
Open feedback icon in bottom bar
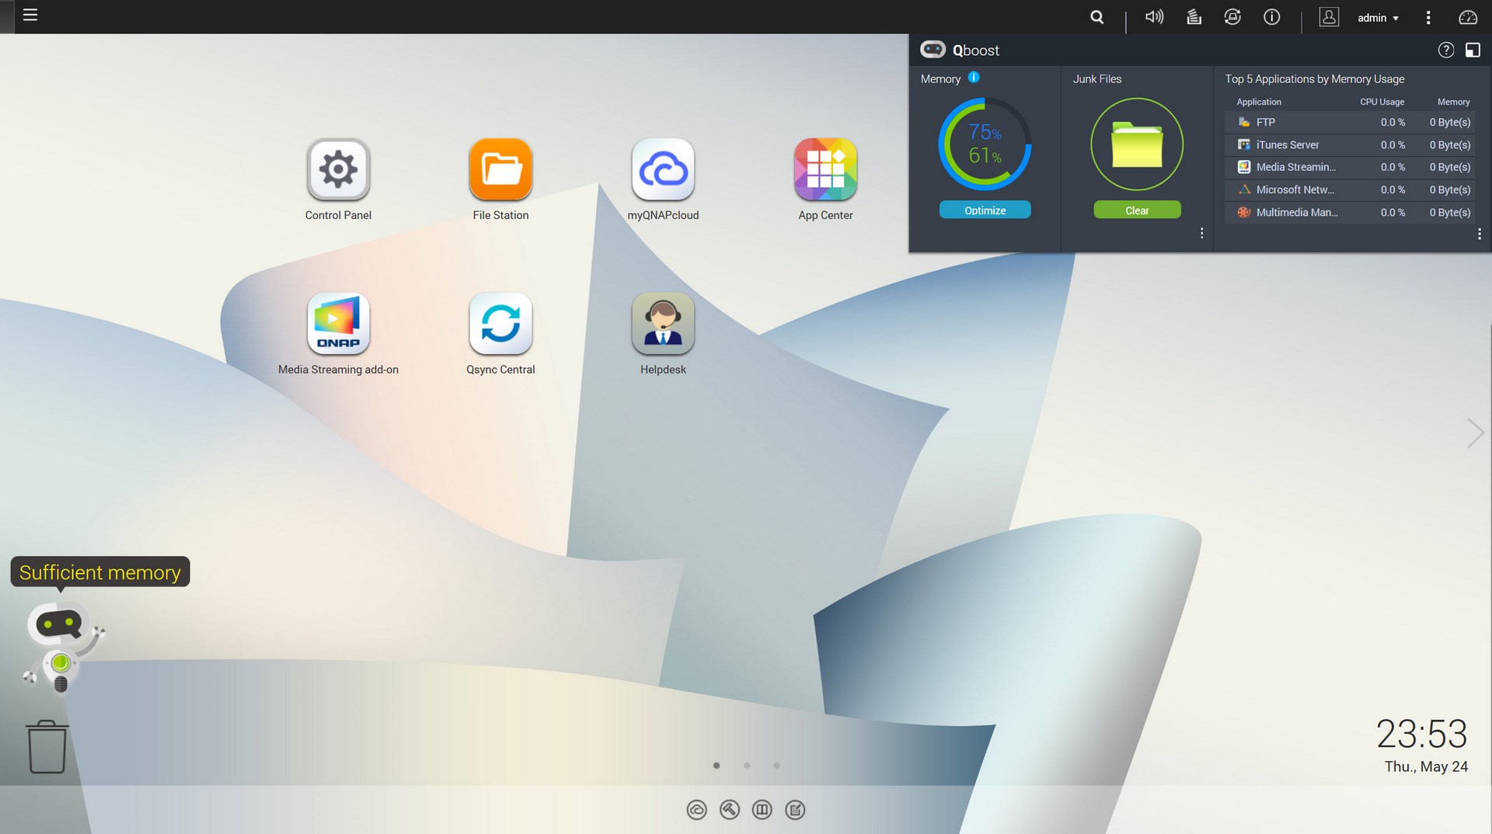[x=795, y=810]
